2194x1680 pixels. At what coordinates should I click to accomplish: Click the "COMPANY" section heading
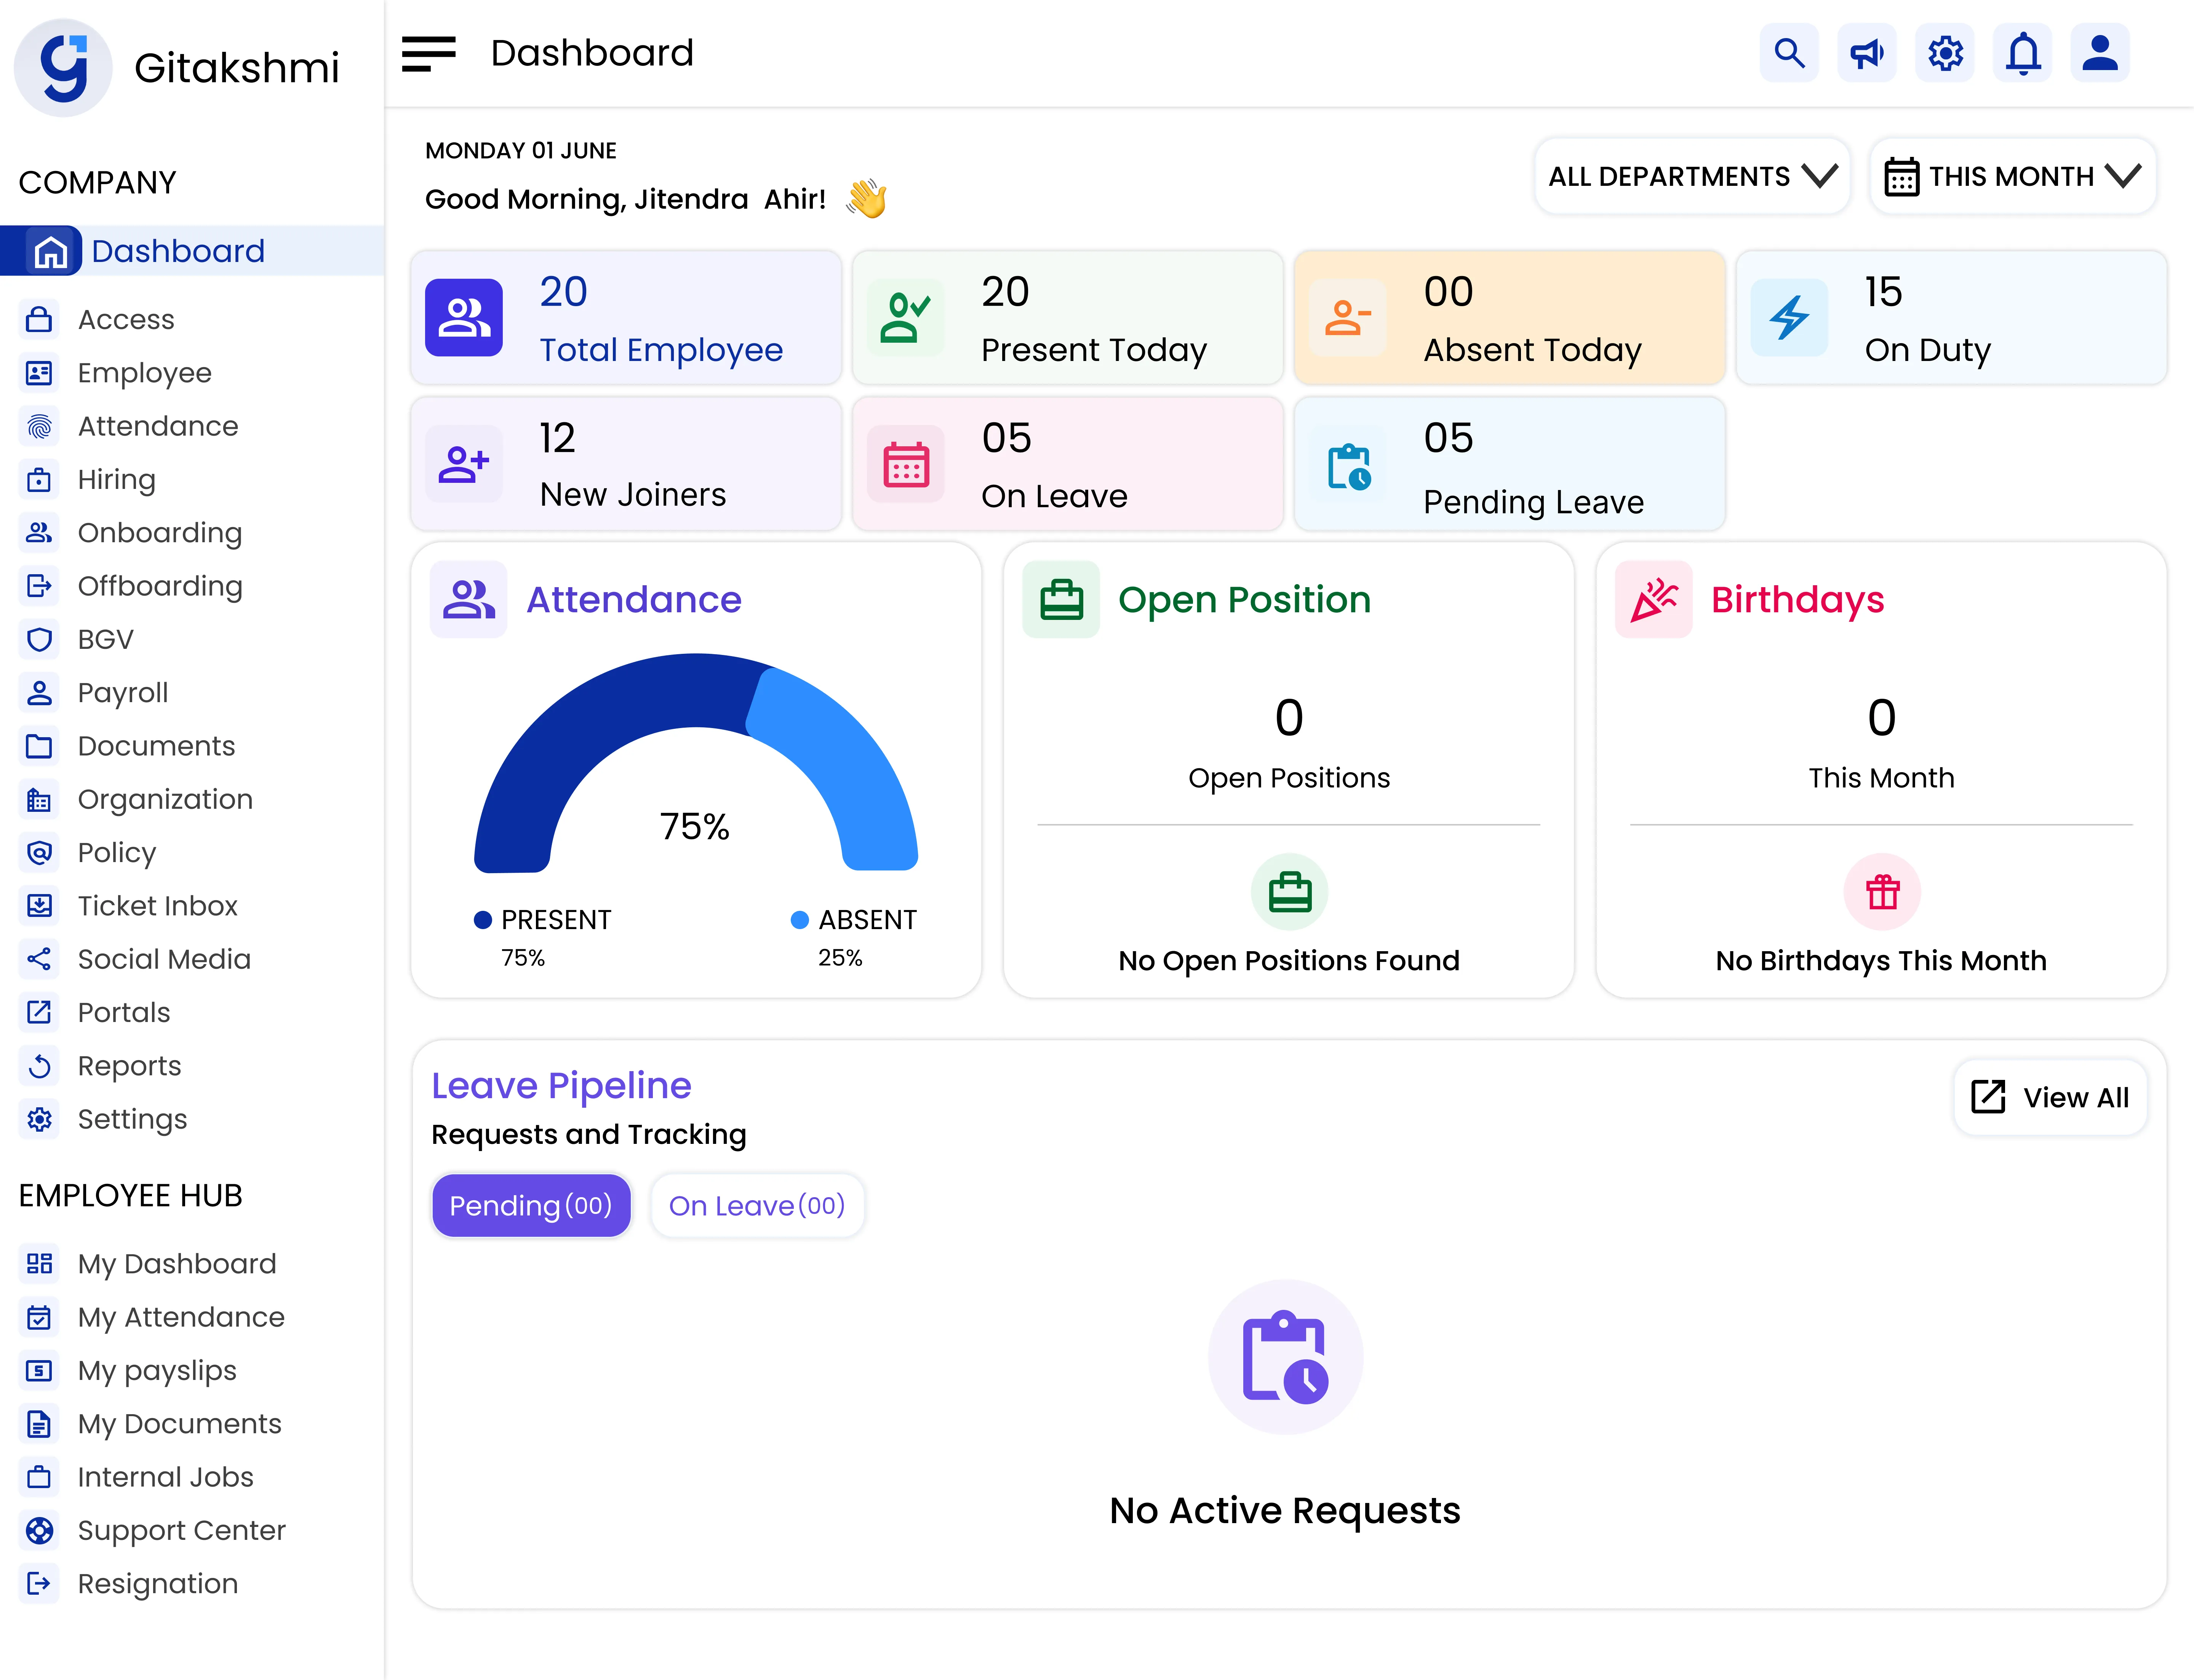tap(98, 183)
